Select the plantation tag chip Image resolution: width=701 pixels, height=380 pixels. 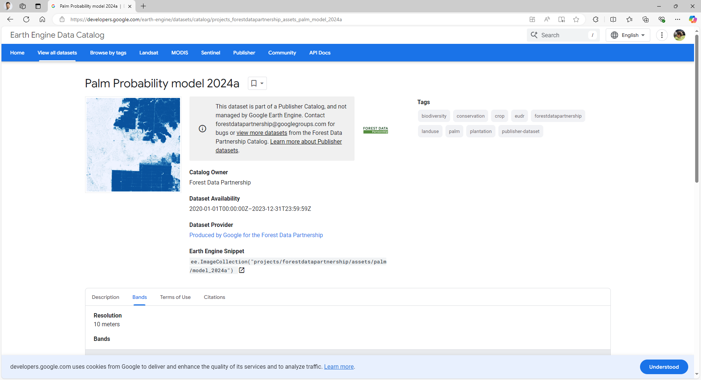tap(480, 132)
